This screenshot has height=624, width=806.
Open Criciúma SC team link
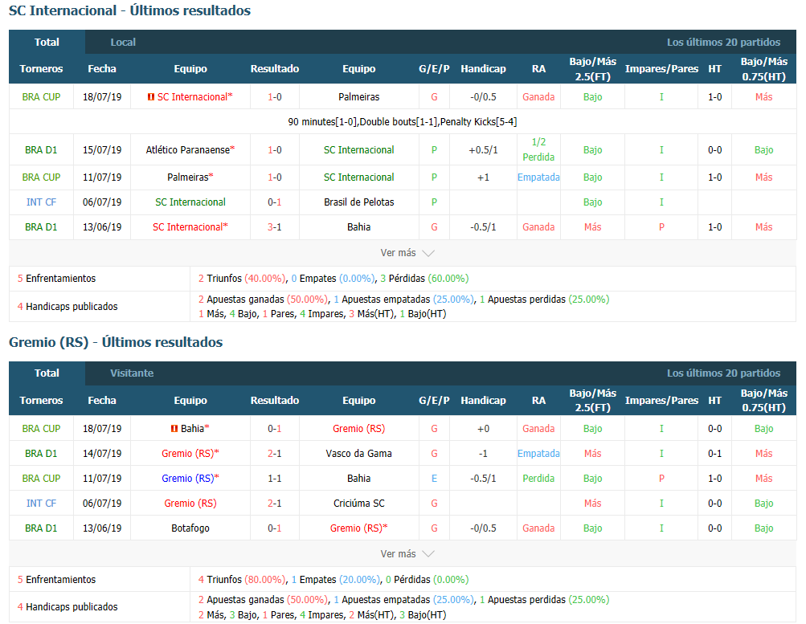tap(358, 504)
